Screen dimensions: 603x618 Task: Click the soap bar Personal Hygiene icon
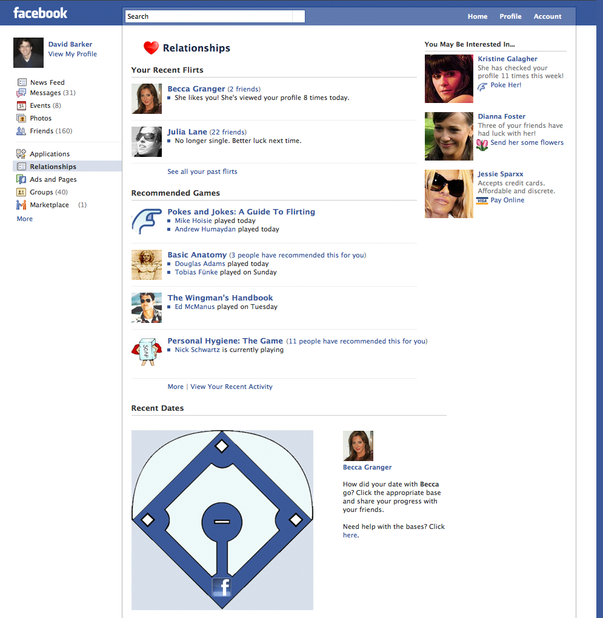147,351
